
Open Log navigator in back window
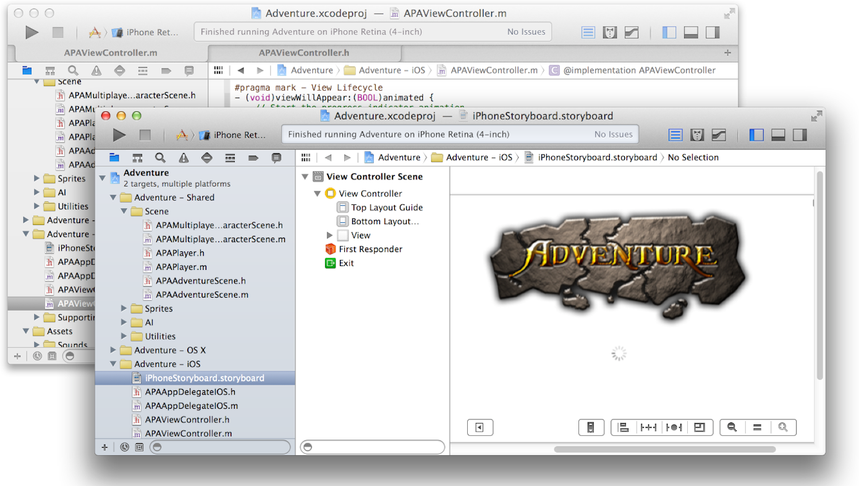pyautogui.click(x=189, y=71)
